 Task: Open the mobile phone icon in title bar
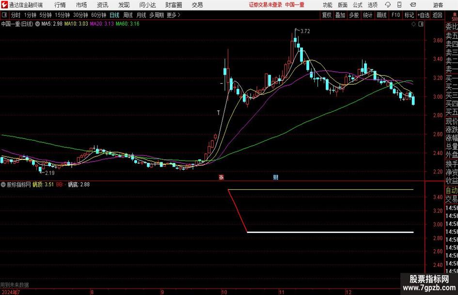coord(399,5)
